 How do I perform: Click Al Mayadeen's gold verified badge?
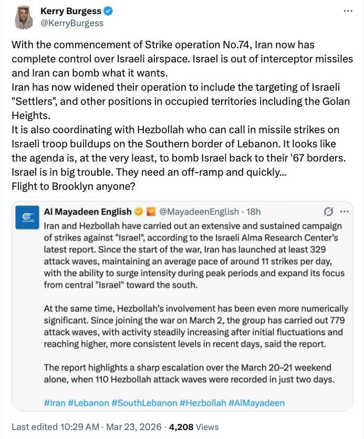pyautogui.click(x=139, y=212)
